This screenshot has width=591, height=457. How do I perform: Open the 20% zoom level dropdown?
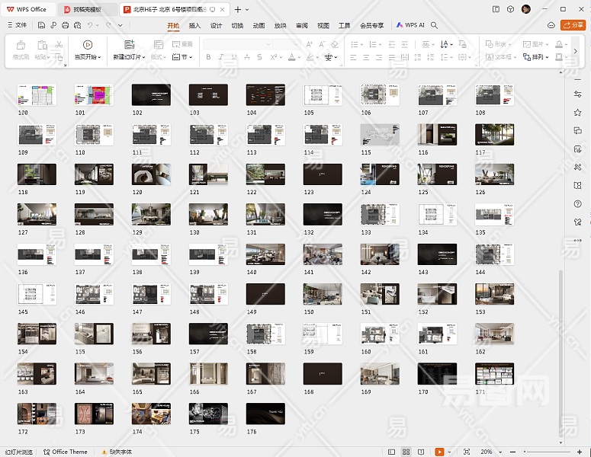pos(490,452)
